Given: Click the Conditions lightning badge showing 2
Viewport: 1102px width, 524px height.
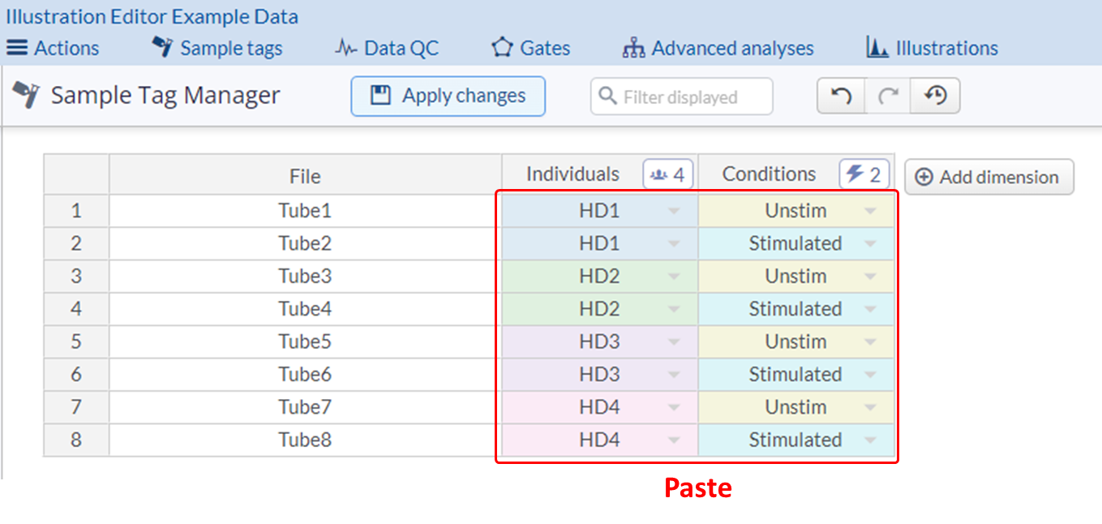Looking at the screenshot, I should click(864, 174).
